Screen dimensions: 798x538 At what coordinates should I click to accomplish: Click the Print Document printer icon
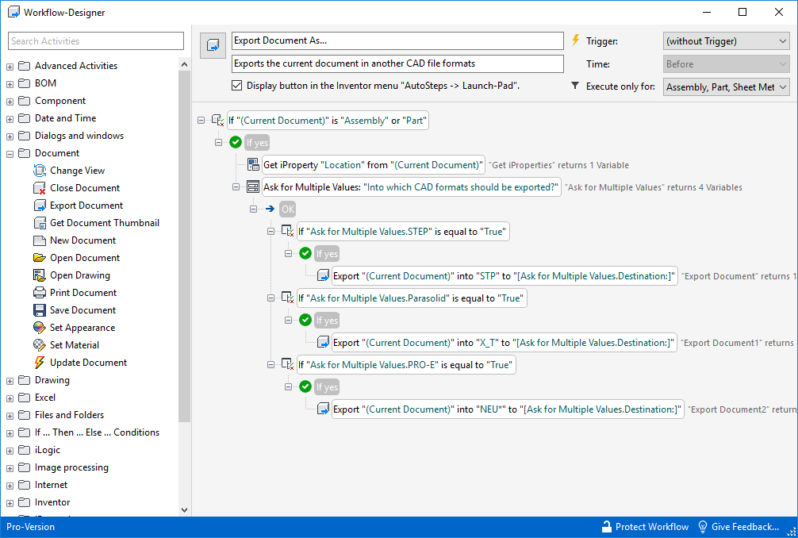click(x=40, y=293)
